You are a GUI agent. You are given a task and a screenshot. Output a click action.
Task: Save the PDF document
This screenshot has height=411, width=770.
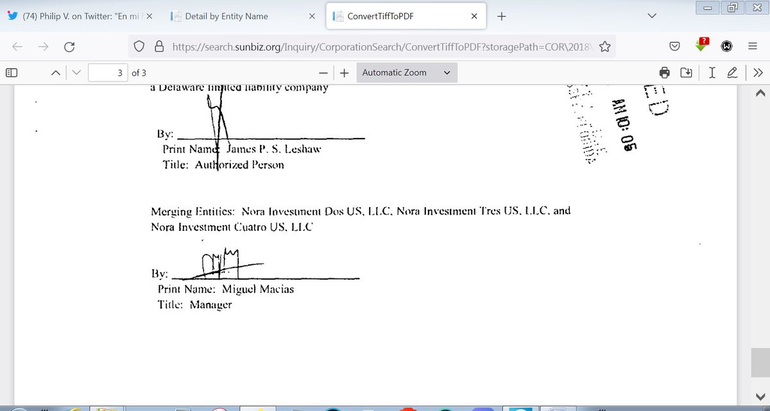pyautogui.click(x=687, y=72)
